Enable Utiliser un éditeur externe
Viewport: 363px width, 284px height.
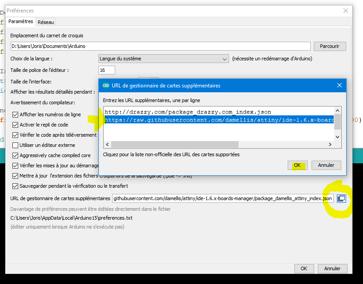click(x=15, y=145)
